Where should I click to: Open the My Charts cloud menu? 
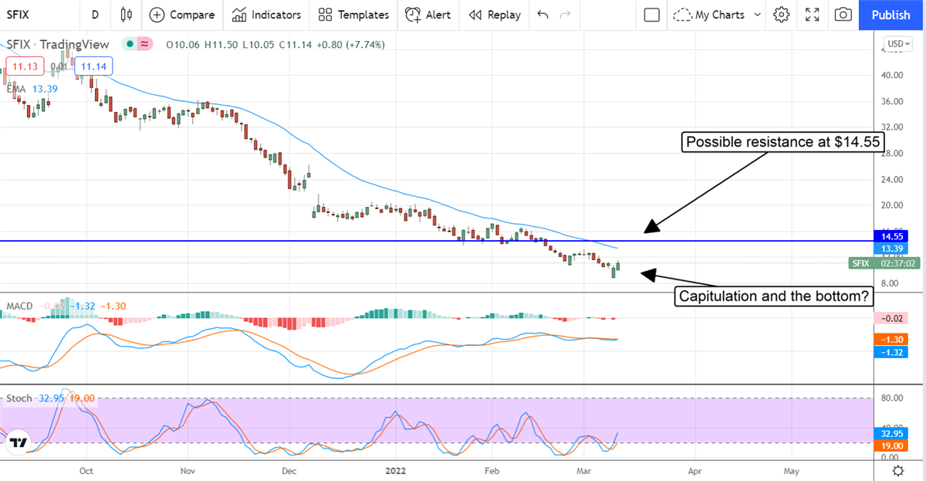[716, 15]
